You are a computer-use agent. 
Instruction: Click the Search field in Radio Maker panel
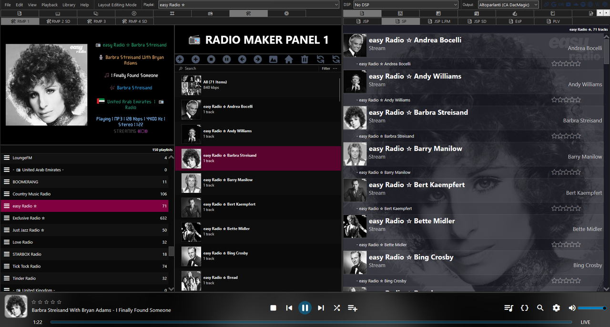coord(248,69)
